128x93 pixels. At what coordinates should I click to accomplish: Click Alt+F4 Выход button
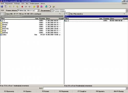coord(119,91)
